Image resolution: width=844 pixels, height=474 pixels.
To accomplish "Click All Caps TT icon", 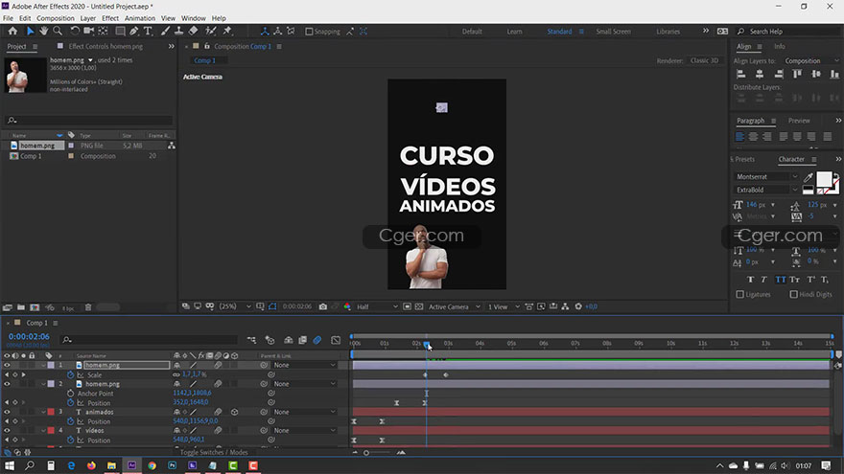I will click(780, 280).
